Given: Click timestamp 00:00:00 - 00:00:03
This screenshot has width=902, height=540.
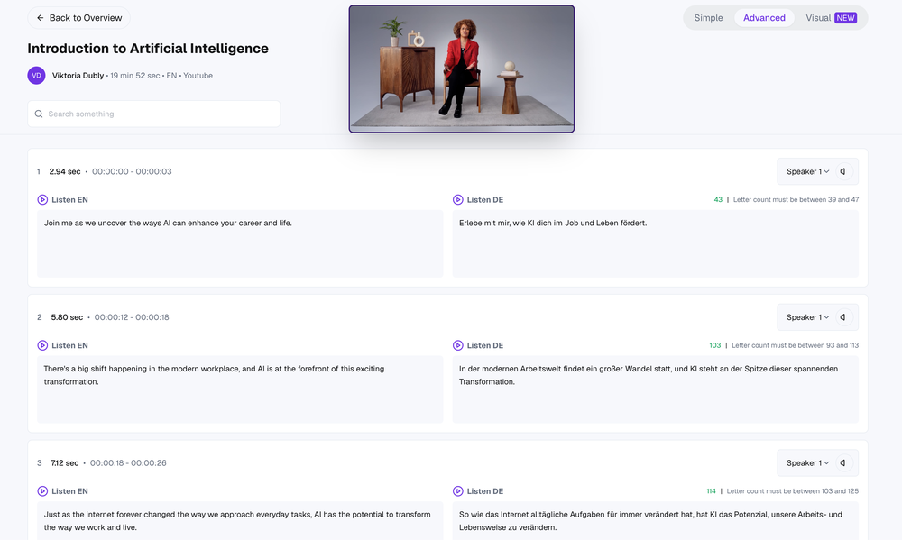Looking at the screenshot, I should 132,171.
